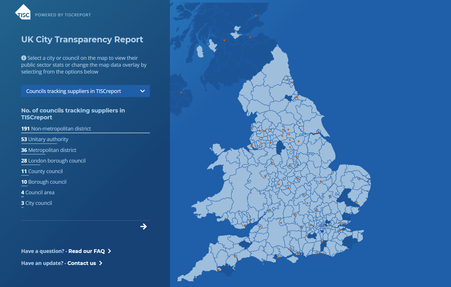Click the TISC logo icon
Image resolution: width=451 pixels, height=287 pixels.
tap(23, 13)
